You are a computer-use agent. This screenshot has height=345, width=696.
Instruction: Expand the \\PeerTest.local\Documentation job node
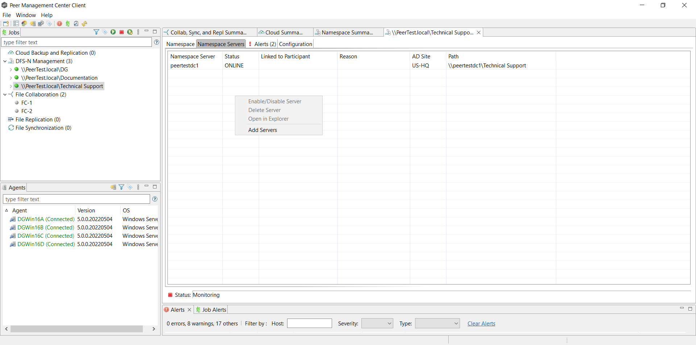[11, 78]
